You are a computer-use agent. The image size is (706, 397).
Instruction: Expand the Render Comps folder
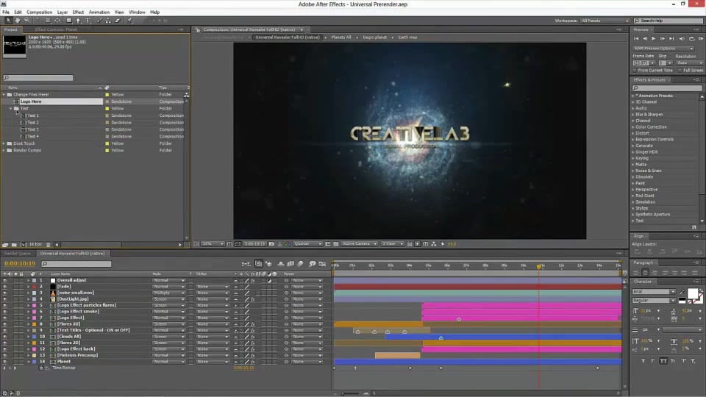[4, 150]
